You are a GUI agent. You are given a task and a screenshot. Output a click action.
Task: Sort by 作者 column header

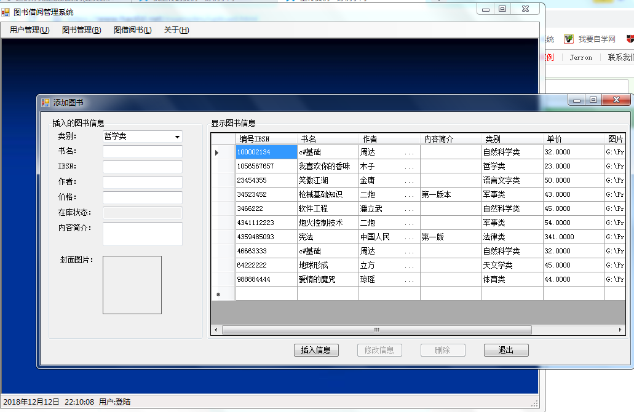pos(389,139)
